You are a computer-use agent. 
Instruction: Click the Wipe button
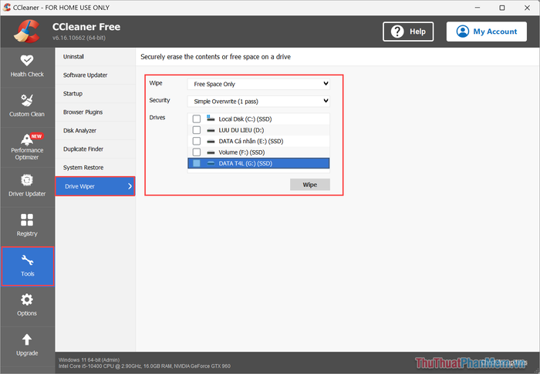point(310,185)
